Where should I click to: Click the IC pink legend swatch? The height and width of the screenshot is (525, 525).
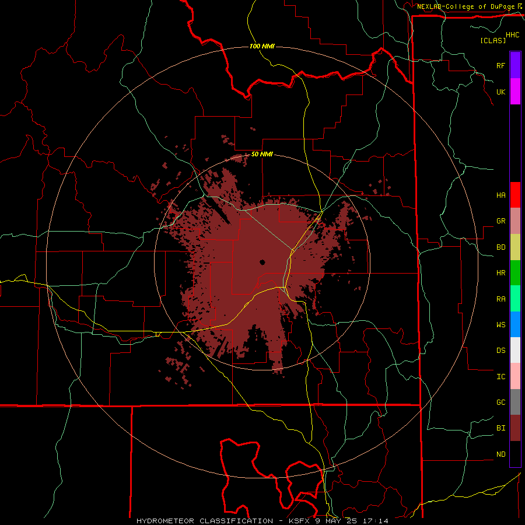point(515,376)
